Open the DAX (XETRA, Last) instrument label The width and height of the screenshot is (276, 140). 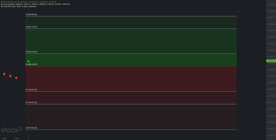pos(11,2)
